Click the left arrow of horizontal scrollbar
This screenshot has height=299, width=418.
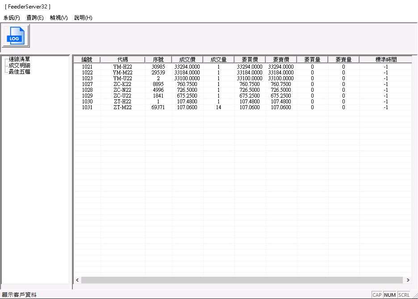click(77, 280)
